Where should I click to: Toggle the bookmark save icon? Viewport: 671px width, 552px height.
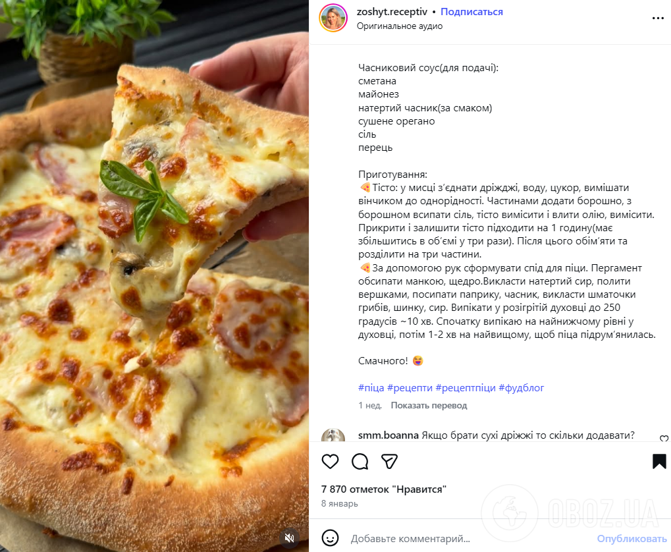tap(659, 461)
